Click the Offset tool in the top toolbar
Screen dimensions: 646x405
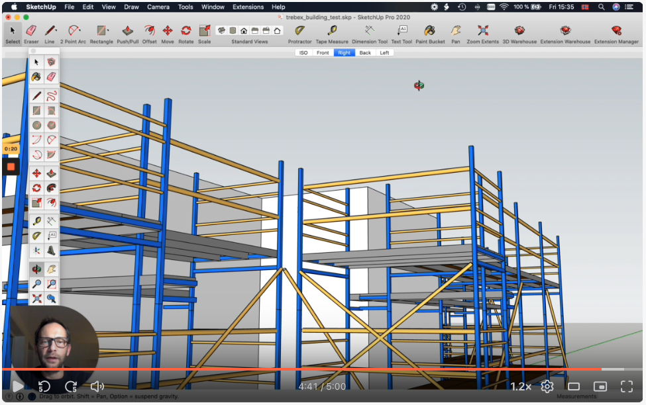pyautogui.click(x=149, y=34)
